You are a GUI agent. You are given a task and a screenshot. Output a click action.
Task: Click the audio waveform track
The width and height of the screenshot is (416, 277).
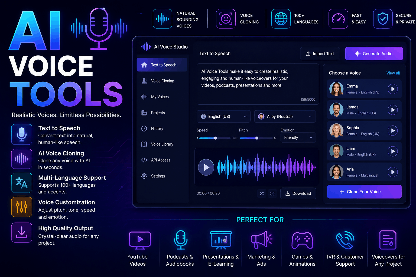pyautogui.click(x=266, y=167)
